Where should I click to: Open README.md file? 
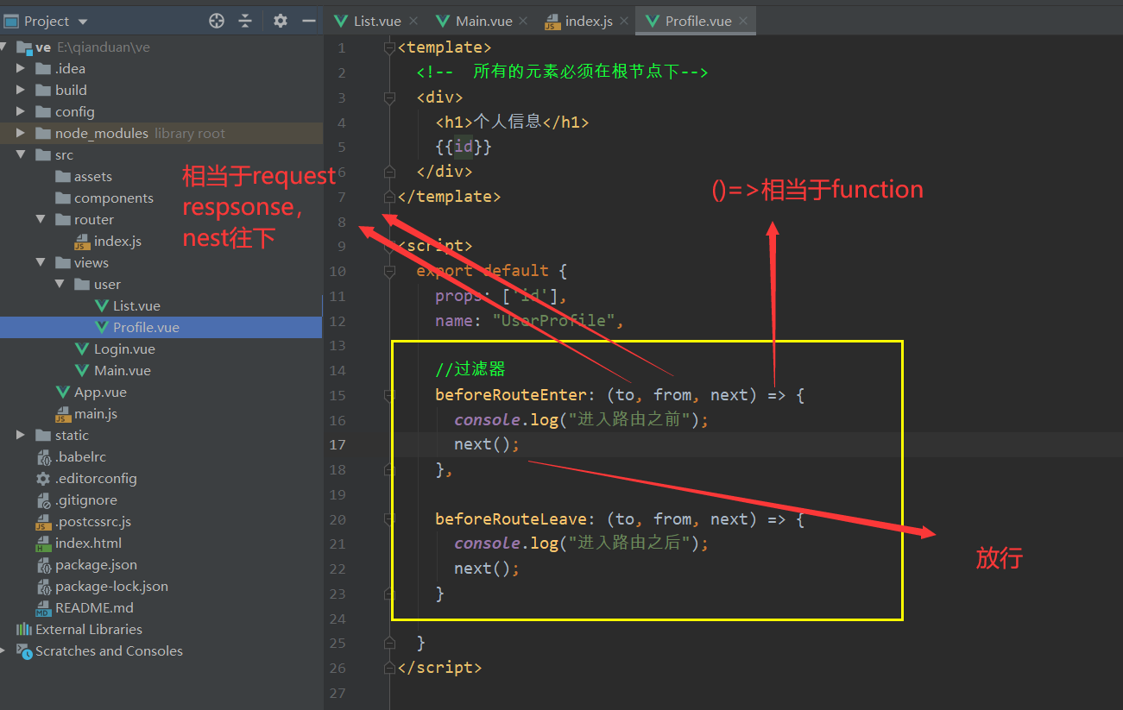tap(94, 608)
